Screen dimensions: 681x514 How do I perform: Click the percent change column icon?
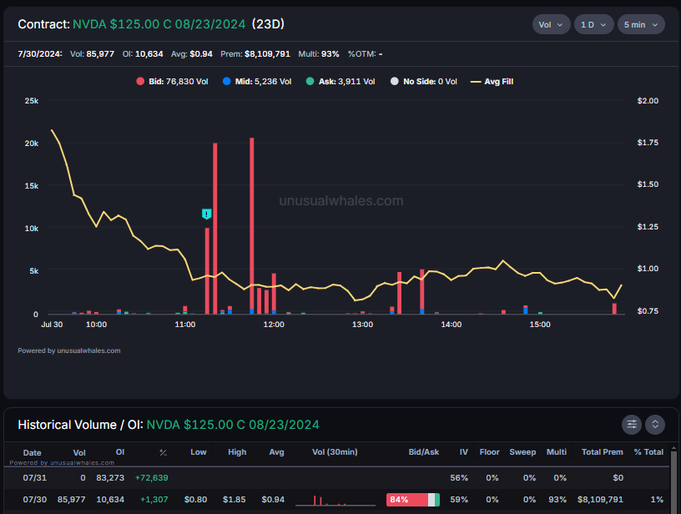point(164,452)
